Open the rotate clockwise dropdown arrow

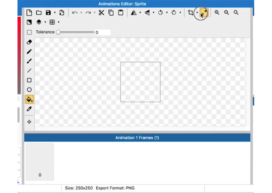pos(180,13)
